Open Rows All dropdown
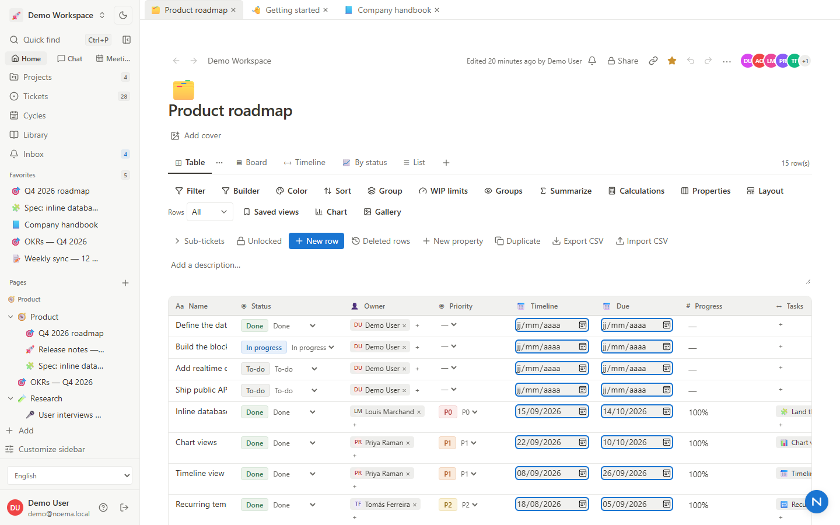Viewport: 840px width, 525px height. click(209, 212)
